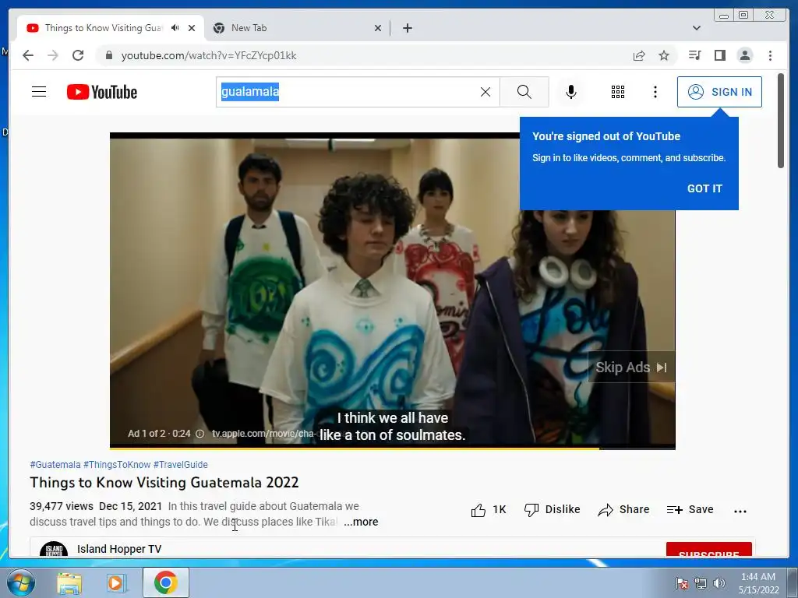Share the video
This screenshot has height=598, width=798.
click(x=623, y=509)
